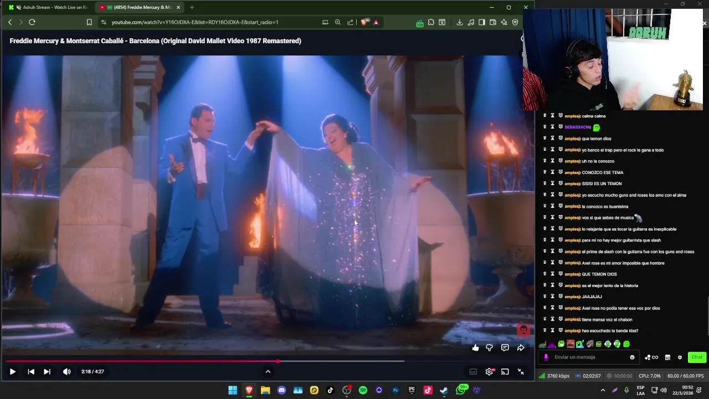The height and width of the screenshot is (399, 709).
Task: Open channel points infinity icon
Action: click(651, 357)
